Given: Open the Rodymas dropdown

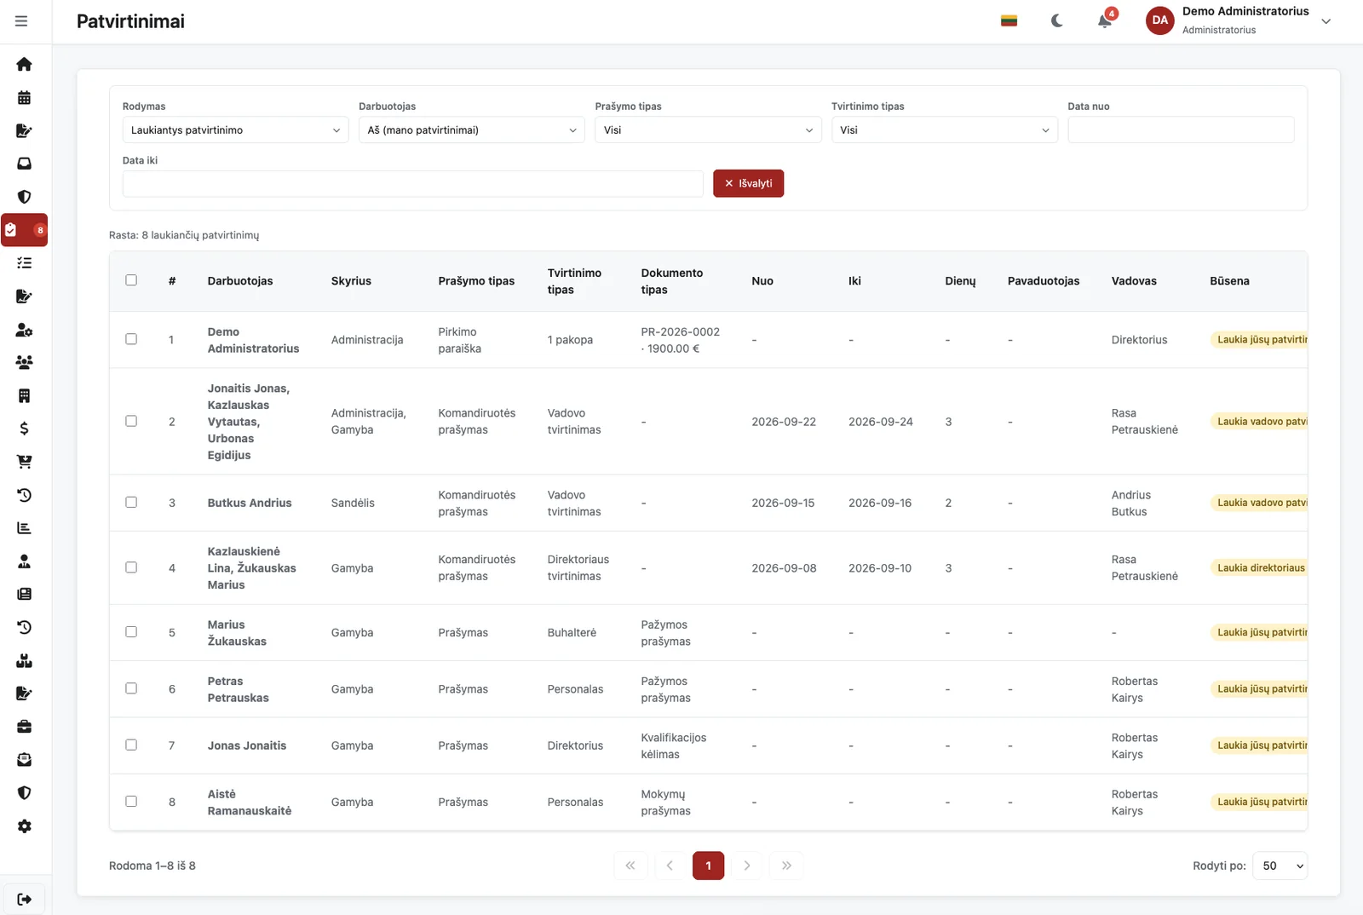Looking at the screenshot, I should [x=235, y=130].
